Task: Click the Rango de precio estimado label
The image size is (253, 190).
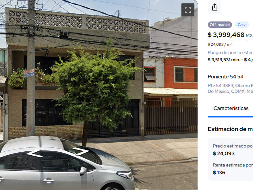Action: tap(230, 53)
